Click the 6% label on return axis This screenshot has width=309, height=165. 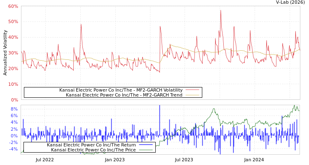tap(14, 115)
